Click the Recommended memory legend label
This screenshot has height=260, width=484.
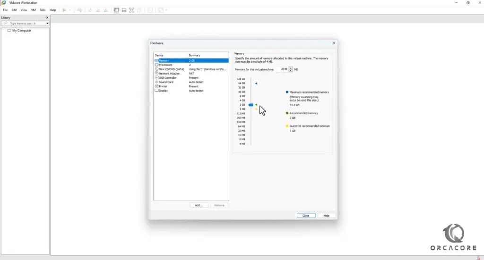point(303,113)
